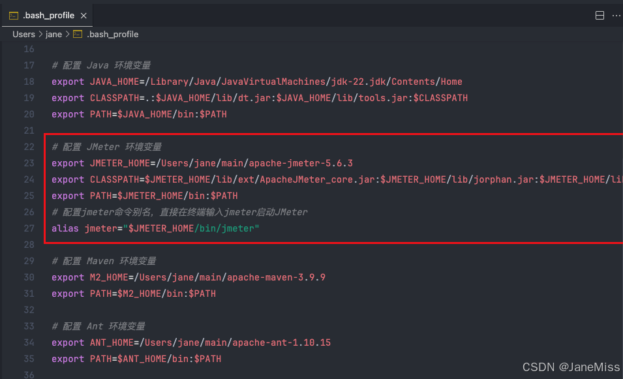
Task: Click line number 23 in gutter
Action: [29, 163]
